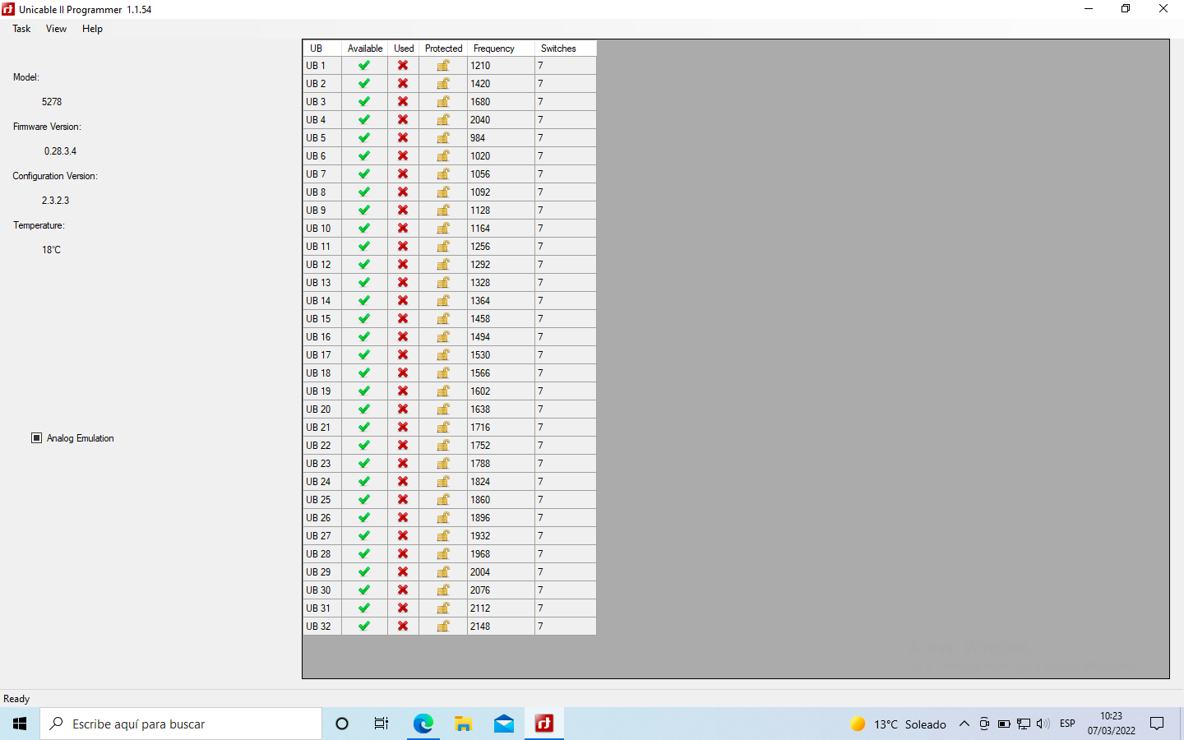Click the Protected column header
This screenshot has width=1184, height=740.
(x=443, y=49)
